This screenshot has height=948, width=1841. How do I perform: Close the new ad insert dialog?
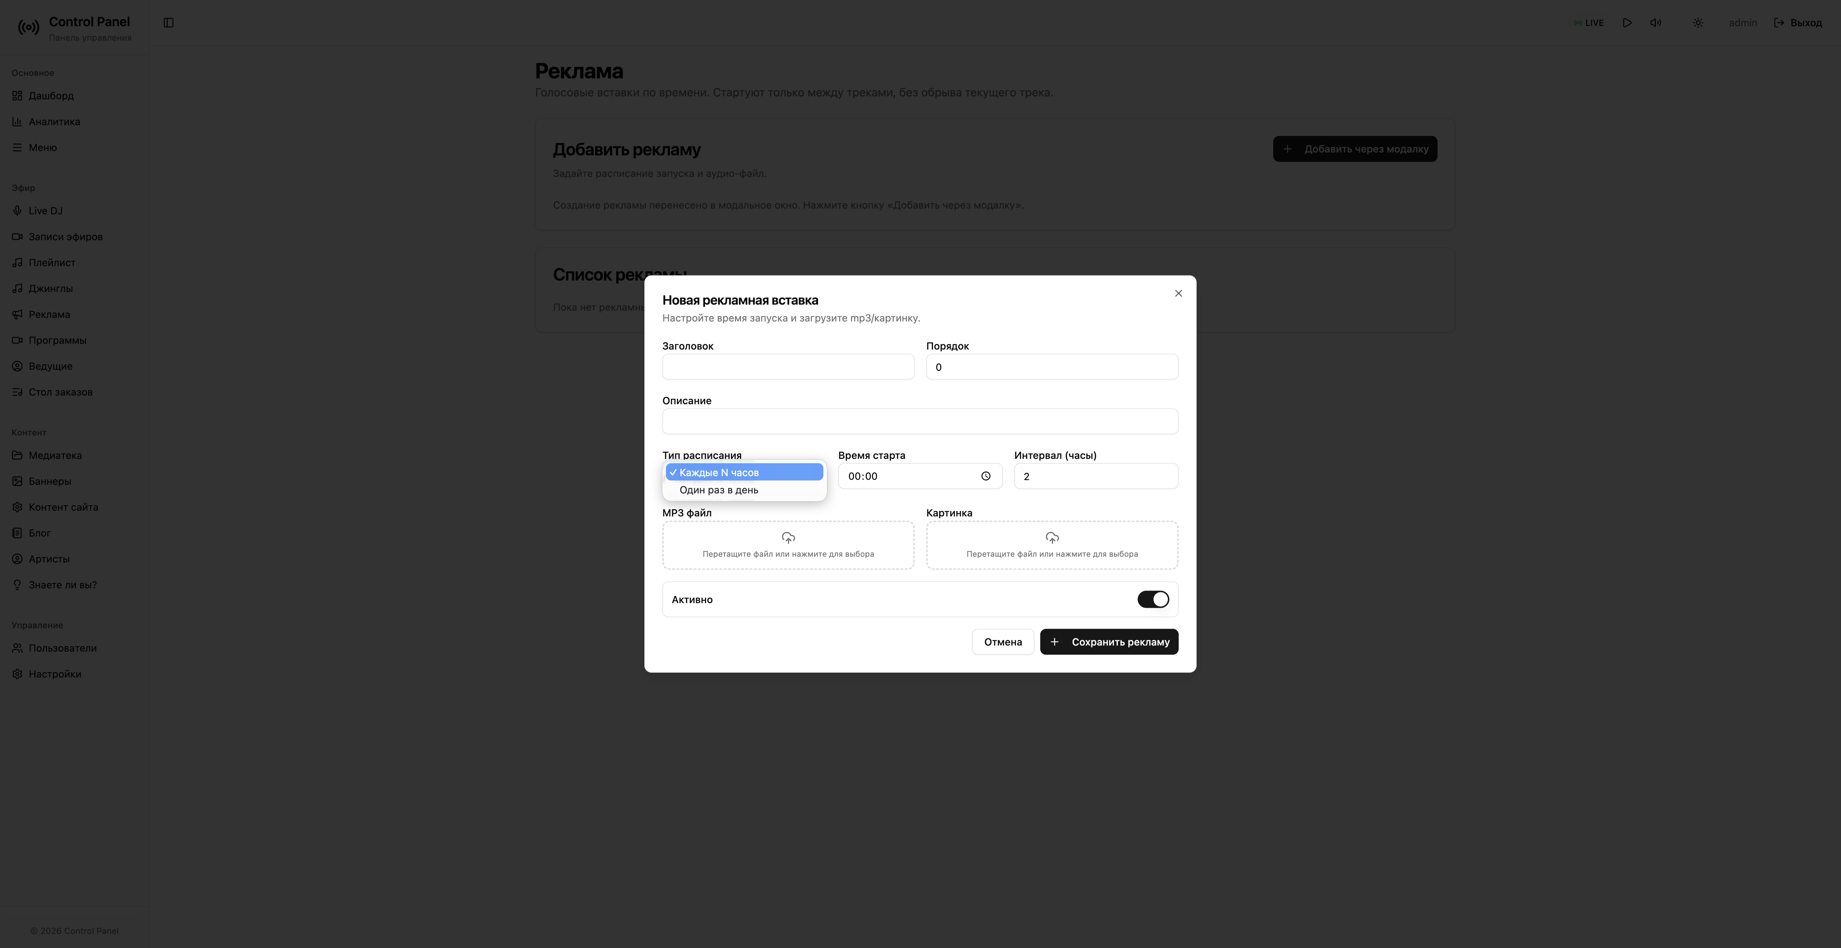[1179, 293]
